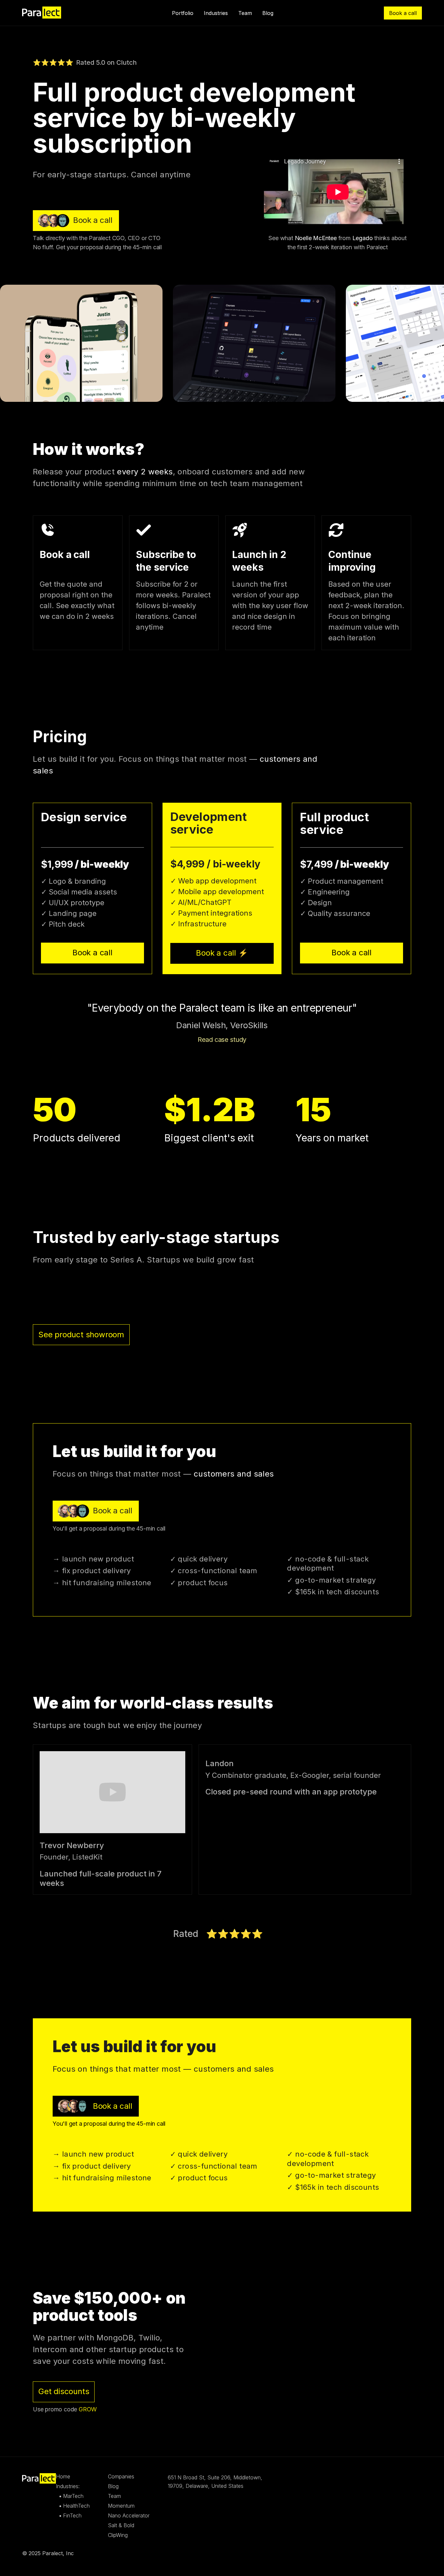The height and width of the screenshot is (2576, 444).
Task: Open the HealthTech footer link
Action: 76,2506
